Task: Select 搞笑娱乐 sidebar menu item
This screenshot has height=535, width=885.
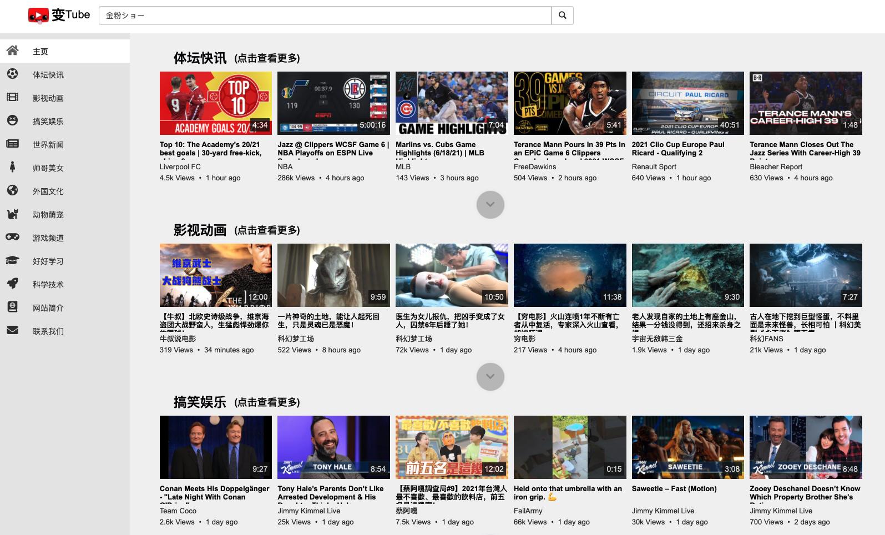Action: pyautogui.click(x=65, y=122)
